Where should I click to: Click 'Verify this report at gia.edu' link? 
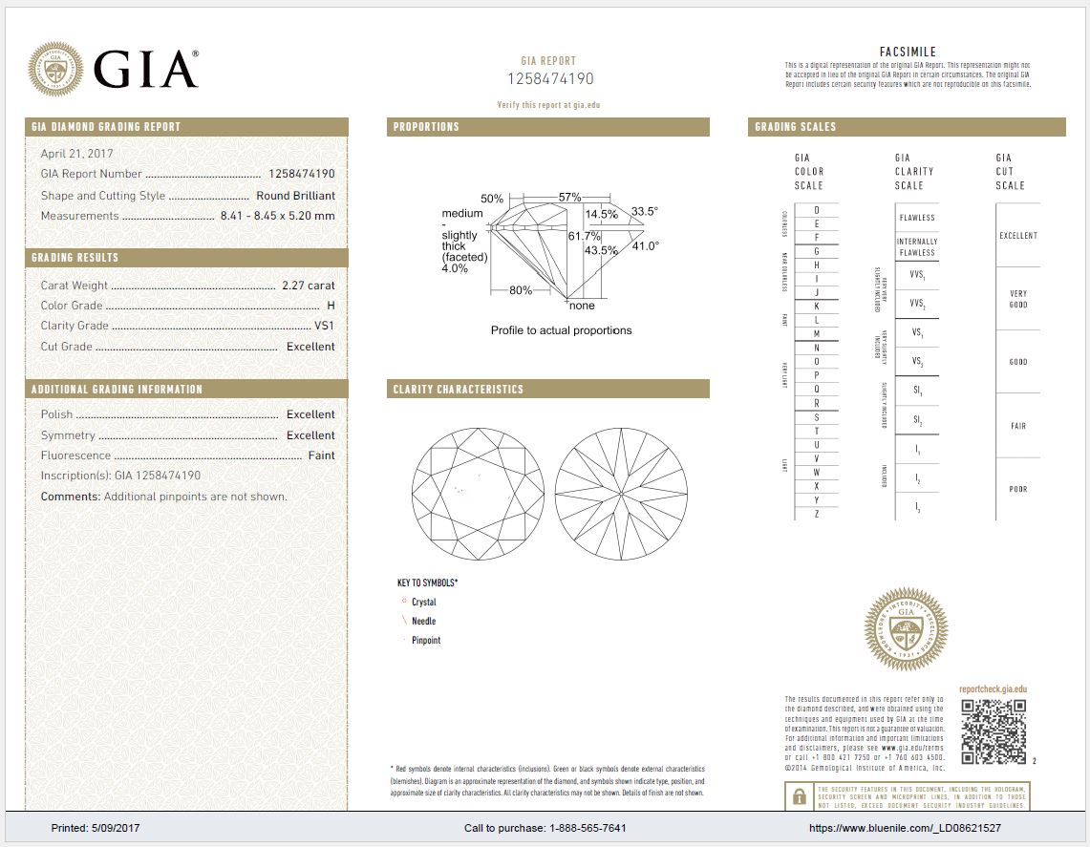[548, 105]
